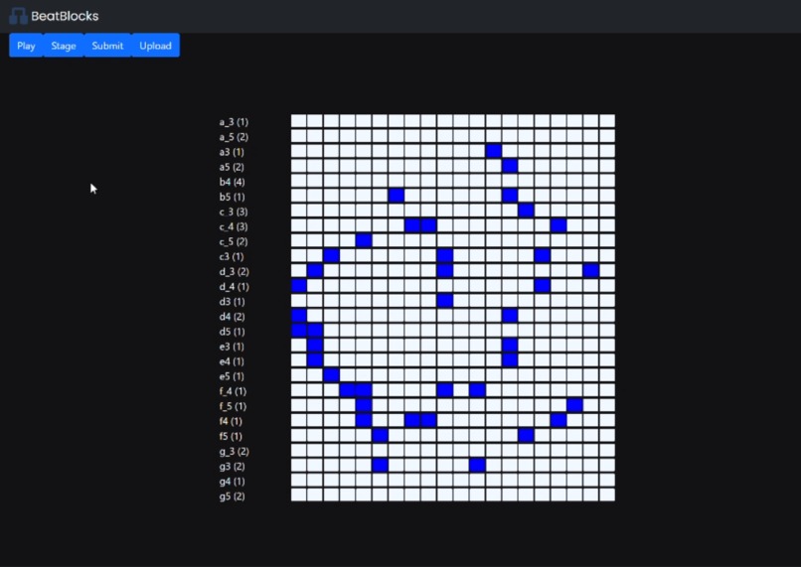This screenshot has width=801, height=567.
Task: Select the d5 (1) row label
Action: pyautogui.click(x=232, y=332)
